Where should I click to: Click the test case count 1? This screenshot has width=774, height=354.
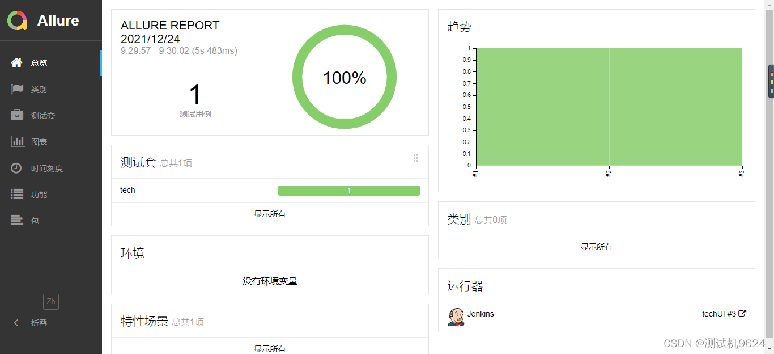[x=195, y=95]
